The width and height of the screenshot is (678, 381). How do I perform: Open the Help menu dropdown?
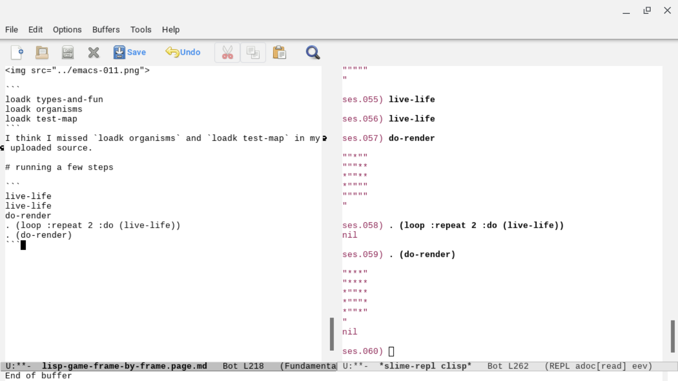(x=170, y=30)
